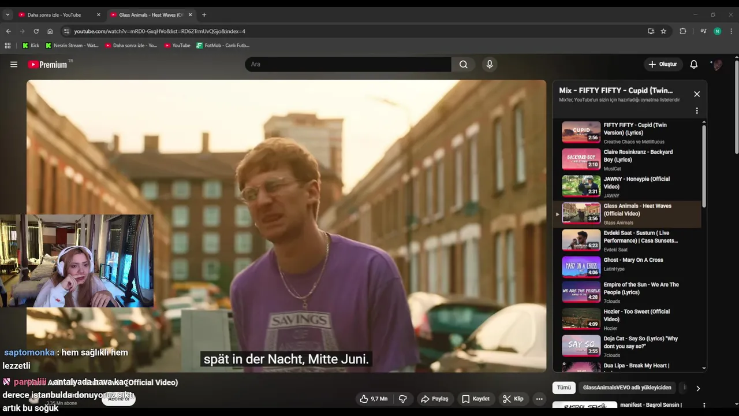Dislike the video with thumbs down
The width and height of the screenshot is (739, 416).
(403, 399)
